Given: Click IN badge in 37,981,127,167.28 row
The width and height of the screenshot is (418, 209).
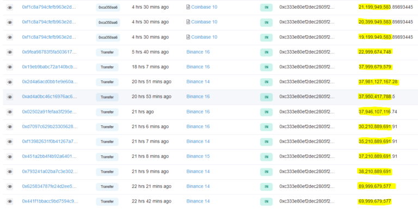Looking at the screenshot, I should click(x=266, y=82).
